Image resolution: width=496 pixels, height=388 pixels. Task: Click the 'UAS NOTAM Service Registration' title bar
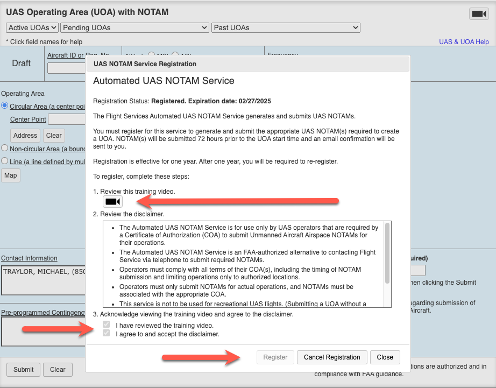click(x=248, y=64)
